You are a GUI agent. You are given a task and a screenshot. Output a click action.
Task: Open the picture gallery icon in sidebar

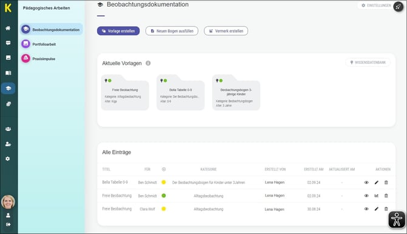(x=8, y=58)
